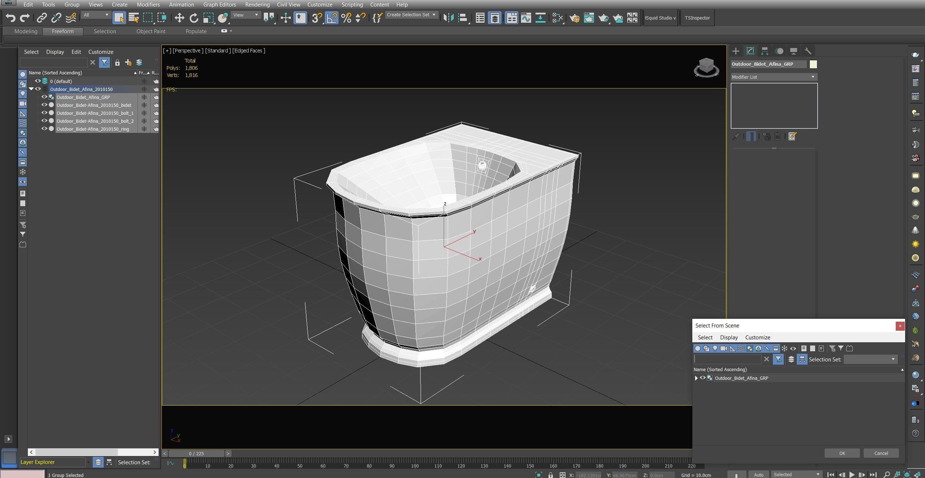The width and height of the screenshot is (925, 478).
Task: Switch to the Modeling ribbon tab
Action: (26, 31)
